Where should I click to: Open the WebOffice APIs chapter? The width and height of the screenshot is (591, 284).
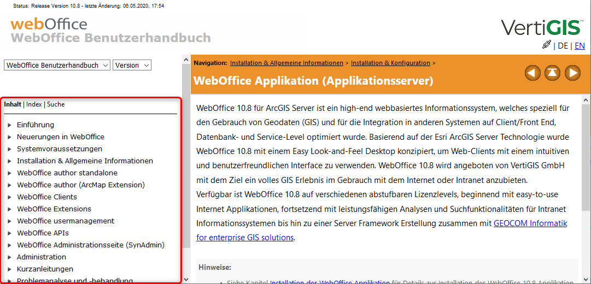[43, 233]
